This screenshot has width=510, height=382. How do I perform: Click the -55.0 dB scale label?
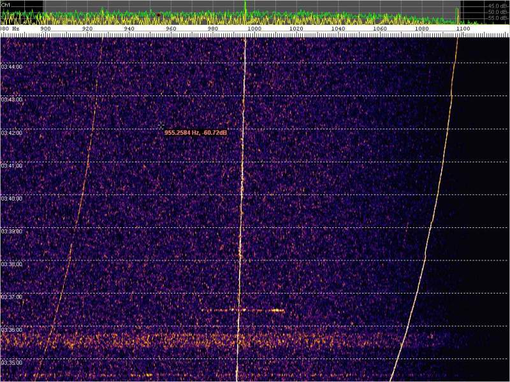tap(494, 18)
